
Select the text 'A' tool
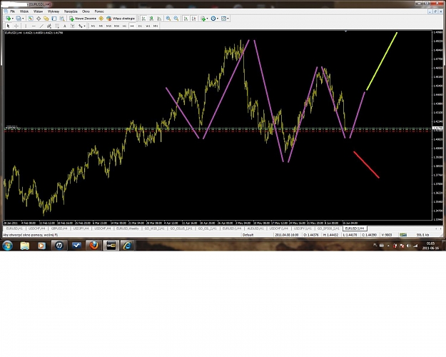65,26
